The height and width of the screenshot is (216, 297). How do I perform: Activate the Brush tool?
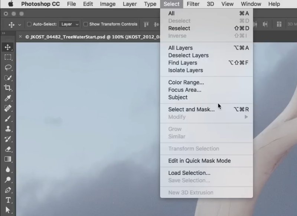[8, 119]
